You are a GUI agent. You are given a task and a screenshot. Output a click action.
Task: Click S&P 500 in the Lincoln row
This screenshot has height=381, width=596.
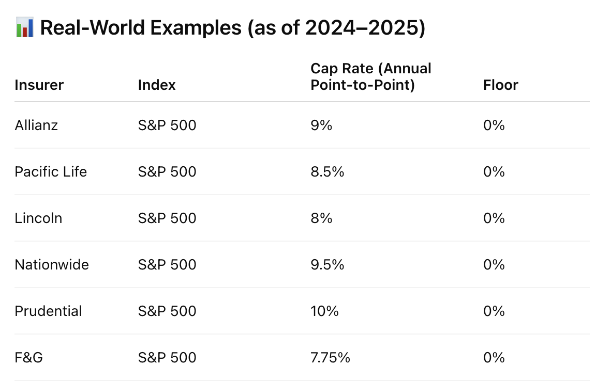[167, 218]
